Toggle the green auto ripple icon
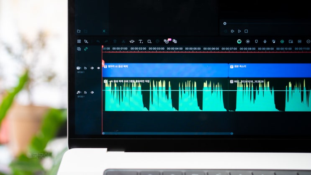The width and height of the screenshot is (311, 175). [x=282, y=41]
